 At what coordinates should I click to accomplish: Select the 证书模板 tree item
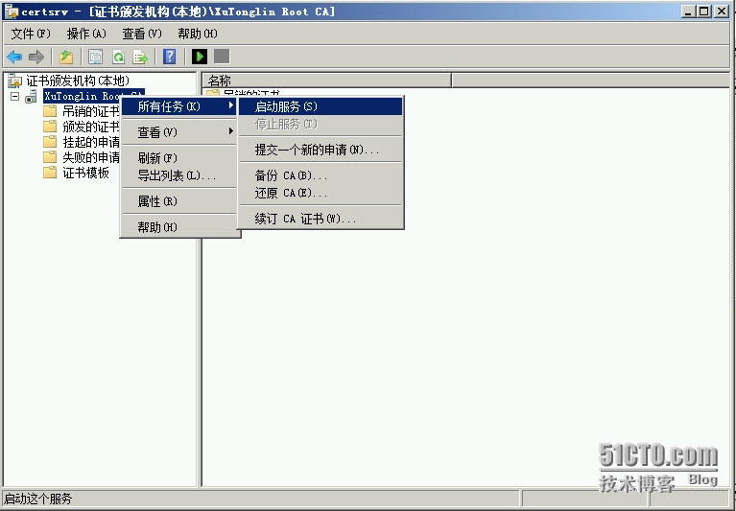[x=86, y=173]
